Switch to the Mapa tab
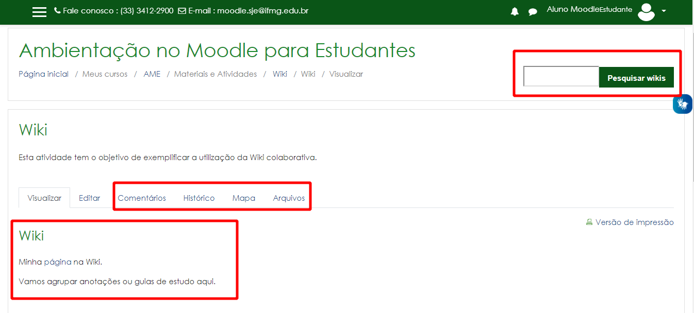694x313 pixels. click(243, 197)
